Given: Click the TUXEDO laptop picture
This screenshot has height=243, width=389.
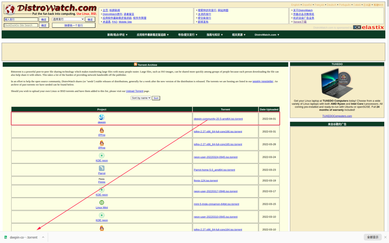Looking at the screenshot, I should [337, 83].
